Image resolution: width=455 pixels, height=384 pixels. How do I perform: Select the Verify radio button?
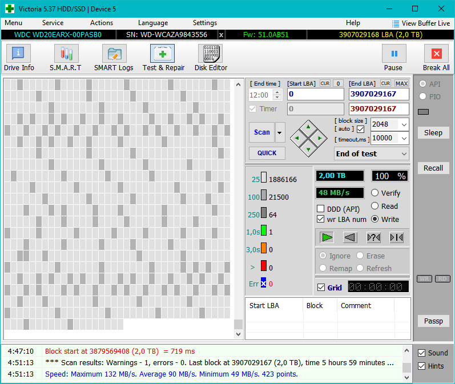pyautogui.click(x=375, y=193)
